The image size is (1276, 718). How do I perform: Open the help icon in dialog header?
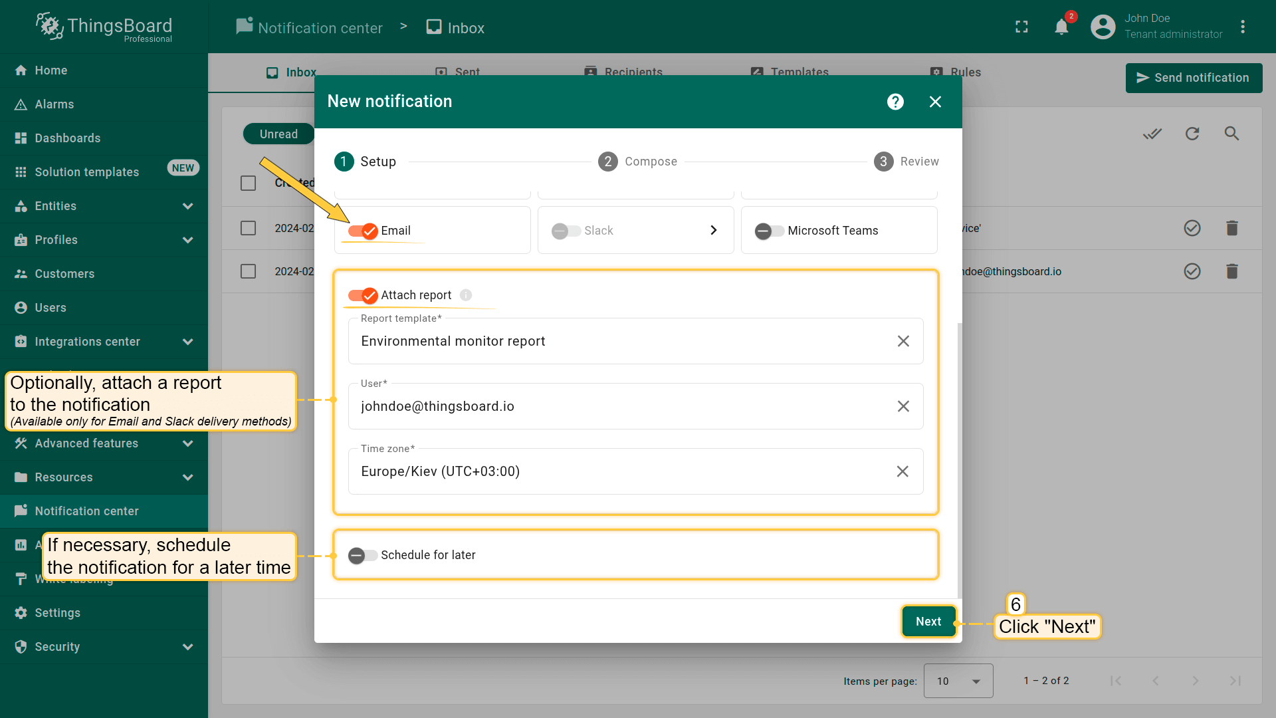(x=895, y=102)
